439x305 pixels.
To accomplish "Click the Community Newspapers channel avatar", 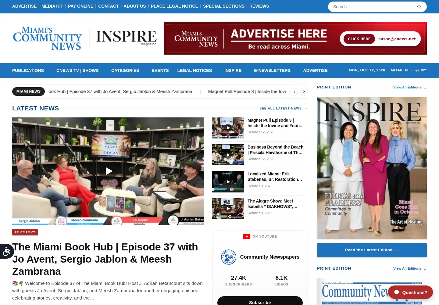I will [229, 257].
